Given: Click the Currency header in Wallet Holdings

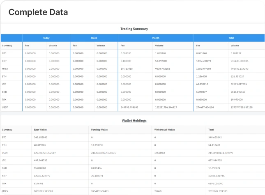Looking at the screenshot, I should tap(7, 130).
